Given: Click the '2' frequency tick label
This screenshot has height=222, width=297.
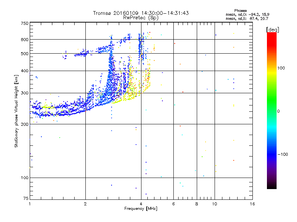Looking at the screenshot, I should (85, 204).
